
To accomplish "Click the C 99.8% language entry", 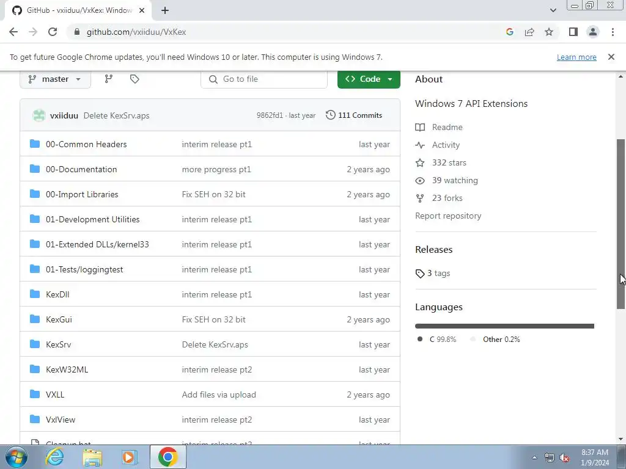I will (x=436, y=340).
